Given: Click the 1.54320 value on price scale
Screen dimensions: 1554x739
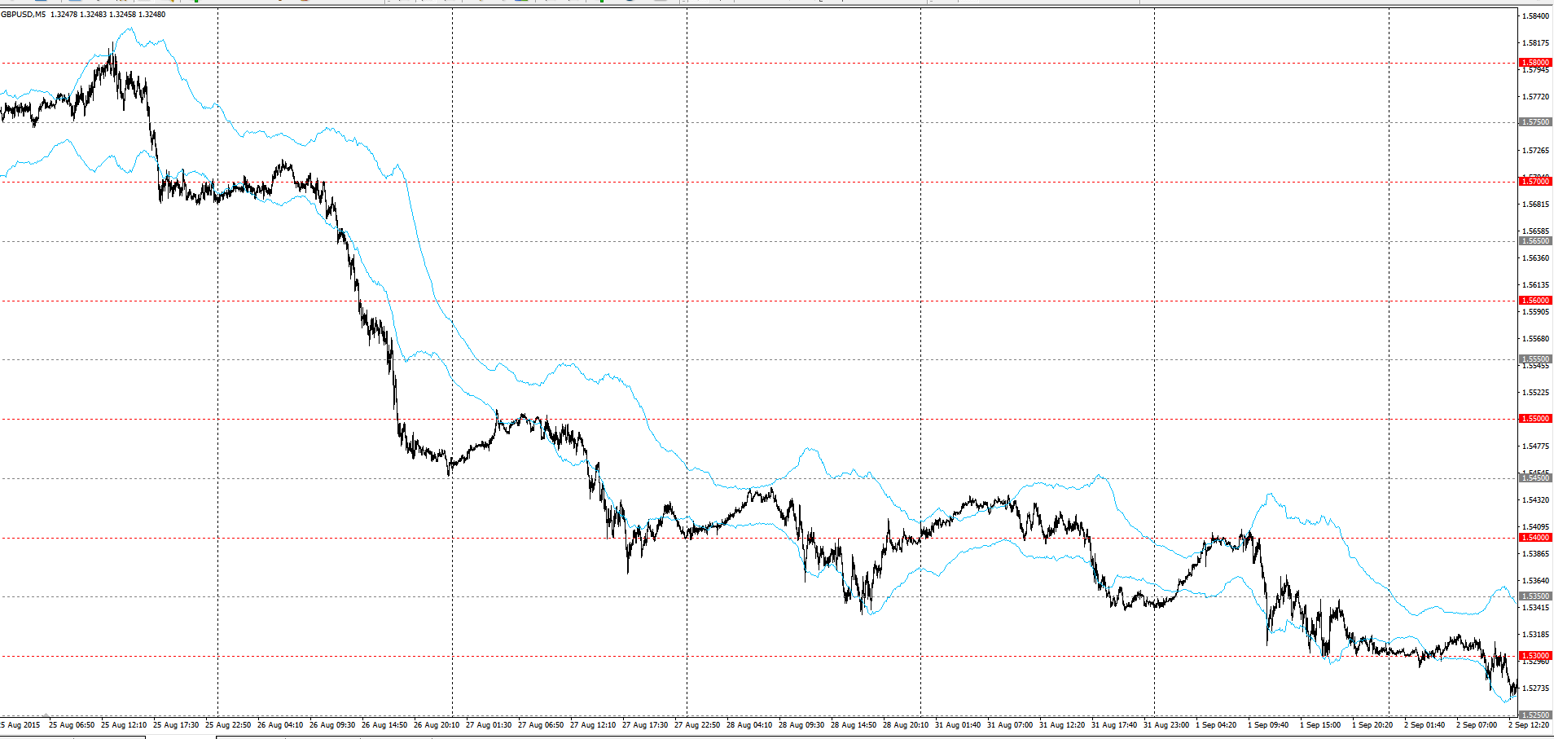Looking at the screenshot, I should tap(1536, 500).
